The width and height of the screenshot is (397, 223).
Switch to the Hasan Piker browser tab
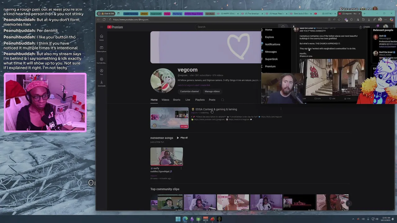pos(276,14)
